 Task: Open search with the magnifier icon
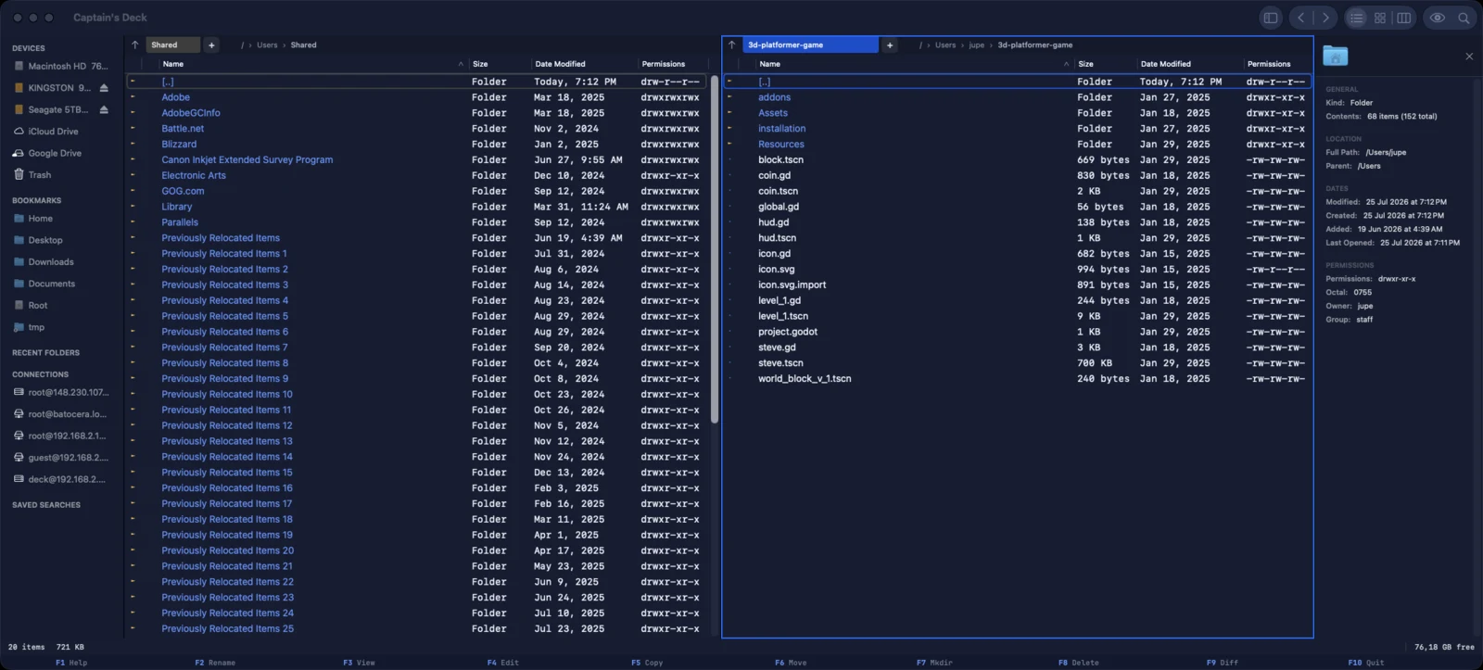coord(1464,18)
